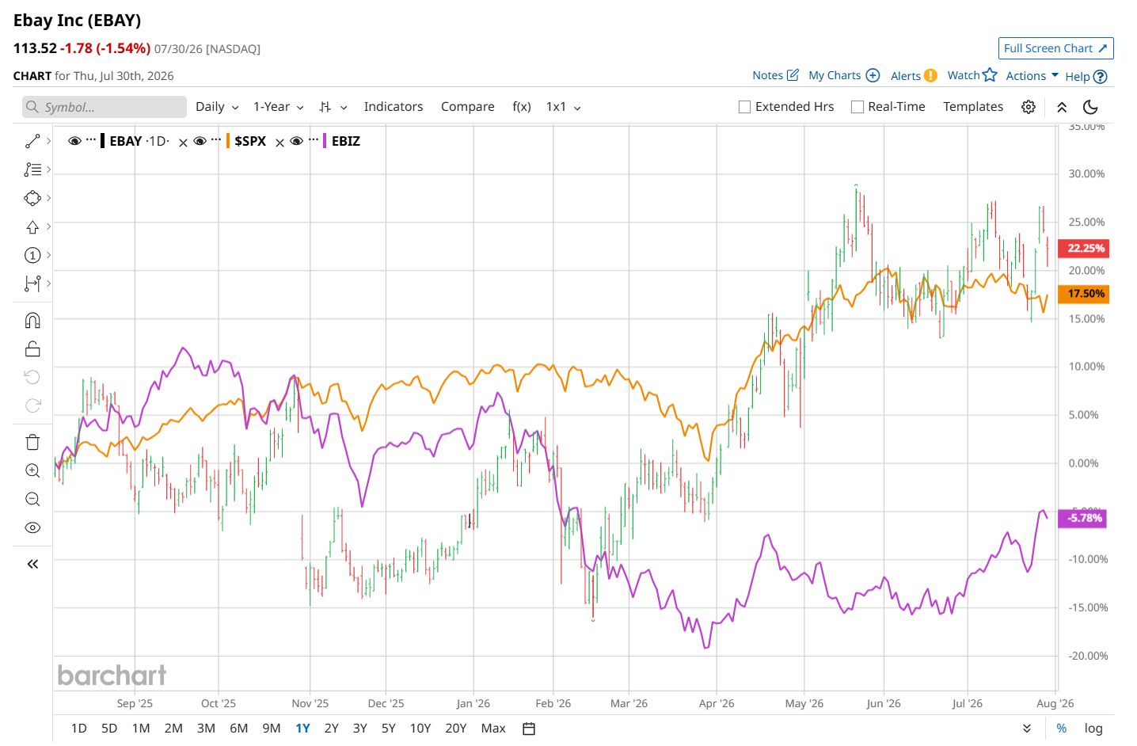The height and width of the screenshot is (746, 1137).
Task: Enable the Extended Hrs checkbox
Action: click(x=744, y=107)
